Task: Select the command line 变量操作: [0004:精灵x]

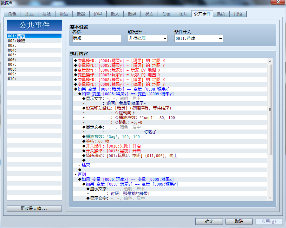Action: point(170,61)
